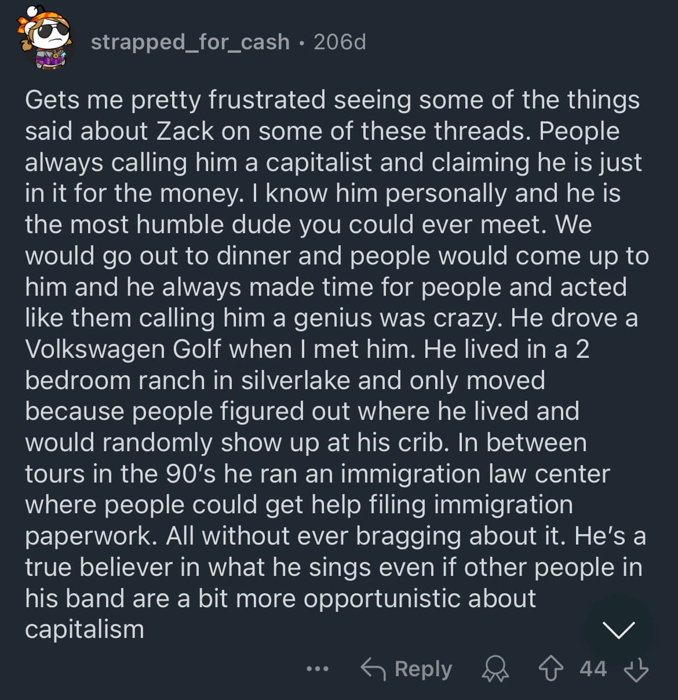Viewport: 678px width, 700px height.
Task: Open the 206d timestamp permalink
Action: coord(340,41)
